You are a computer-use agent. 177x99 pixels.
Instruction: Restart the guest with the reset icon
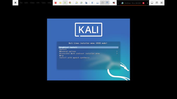pos(70,3)
